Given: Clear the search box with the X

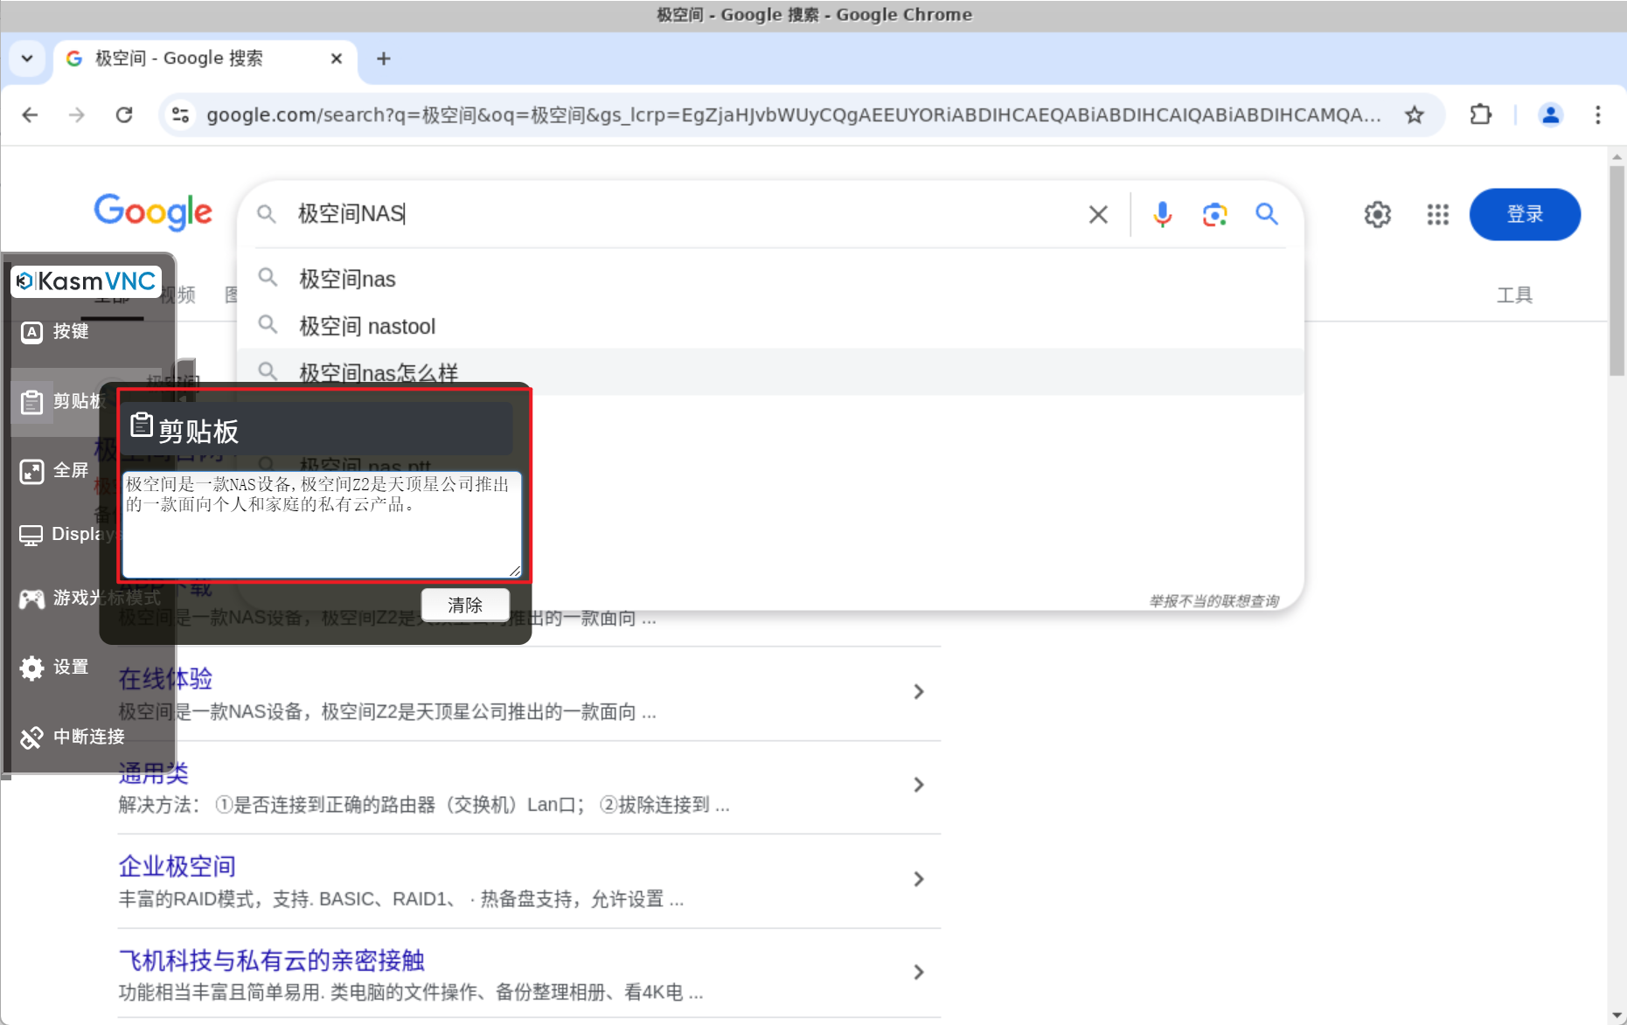Looking at the screenshot, I should pos(1098,214).
